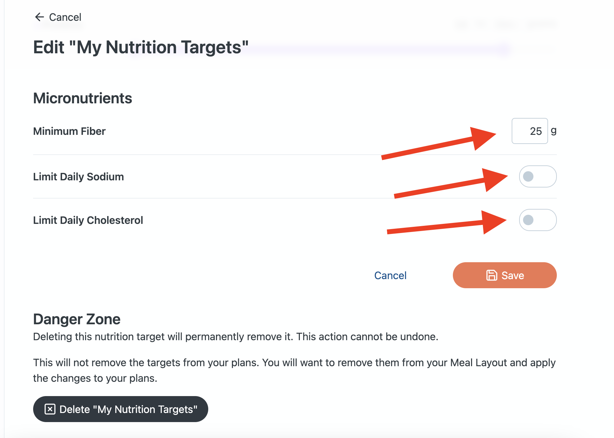614x438 pixels.
Task: Click the Limit Daily Sodium label
Action: coord(78,177)
